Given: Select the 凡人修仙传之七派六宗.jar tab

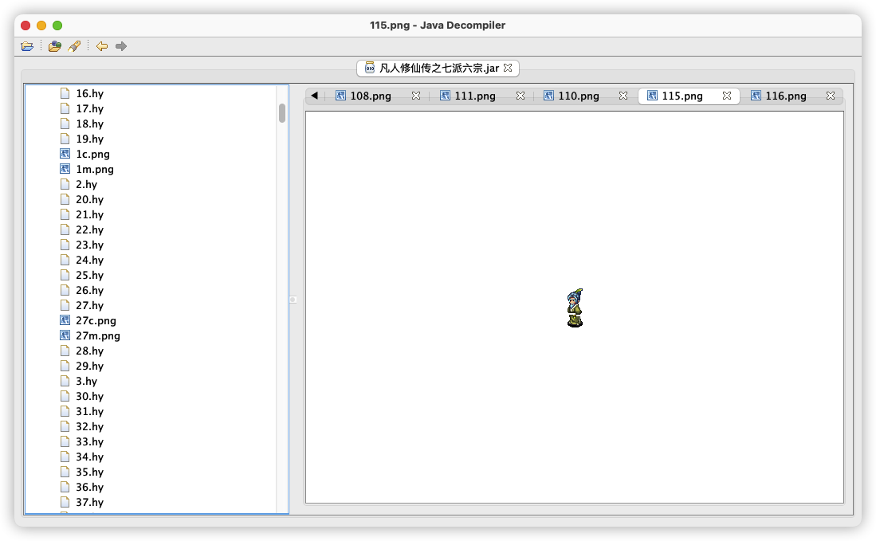Looking at the screenshot, I should [438, 68].
